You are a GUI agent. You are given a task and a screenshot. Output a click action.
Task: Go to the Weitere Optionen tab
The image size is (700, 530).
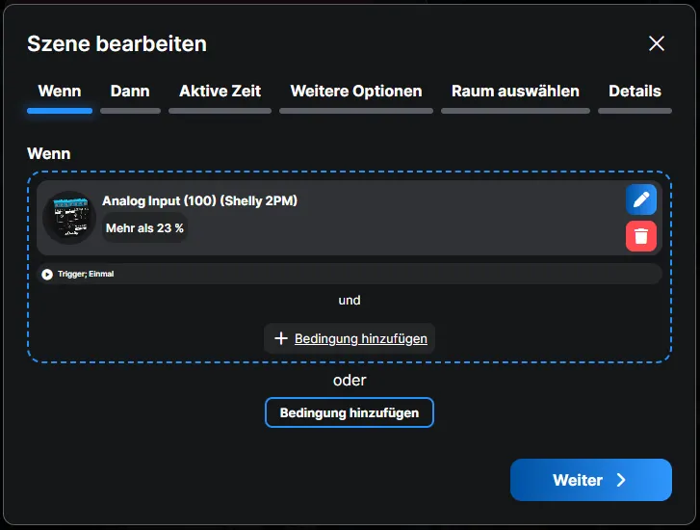pyautogui.click(x=356, y=92)
